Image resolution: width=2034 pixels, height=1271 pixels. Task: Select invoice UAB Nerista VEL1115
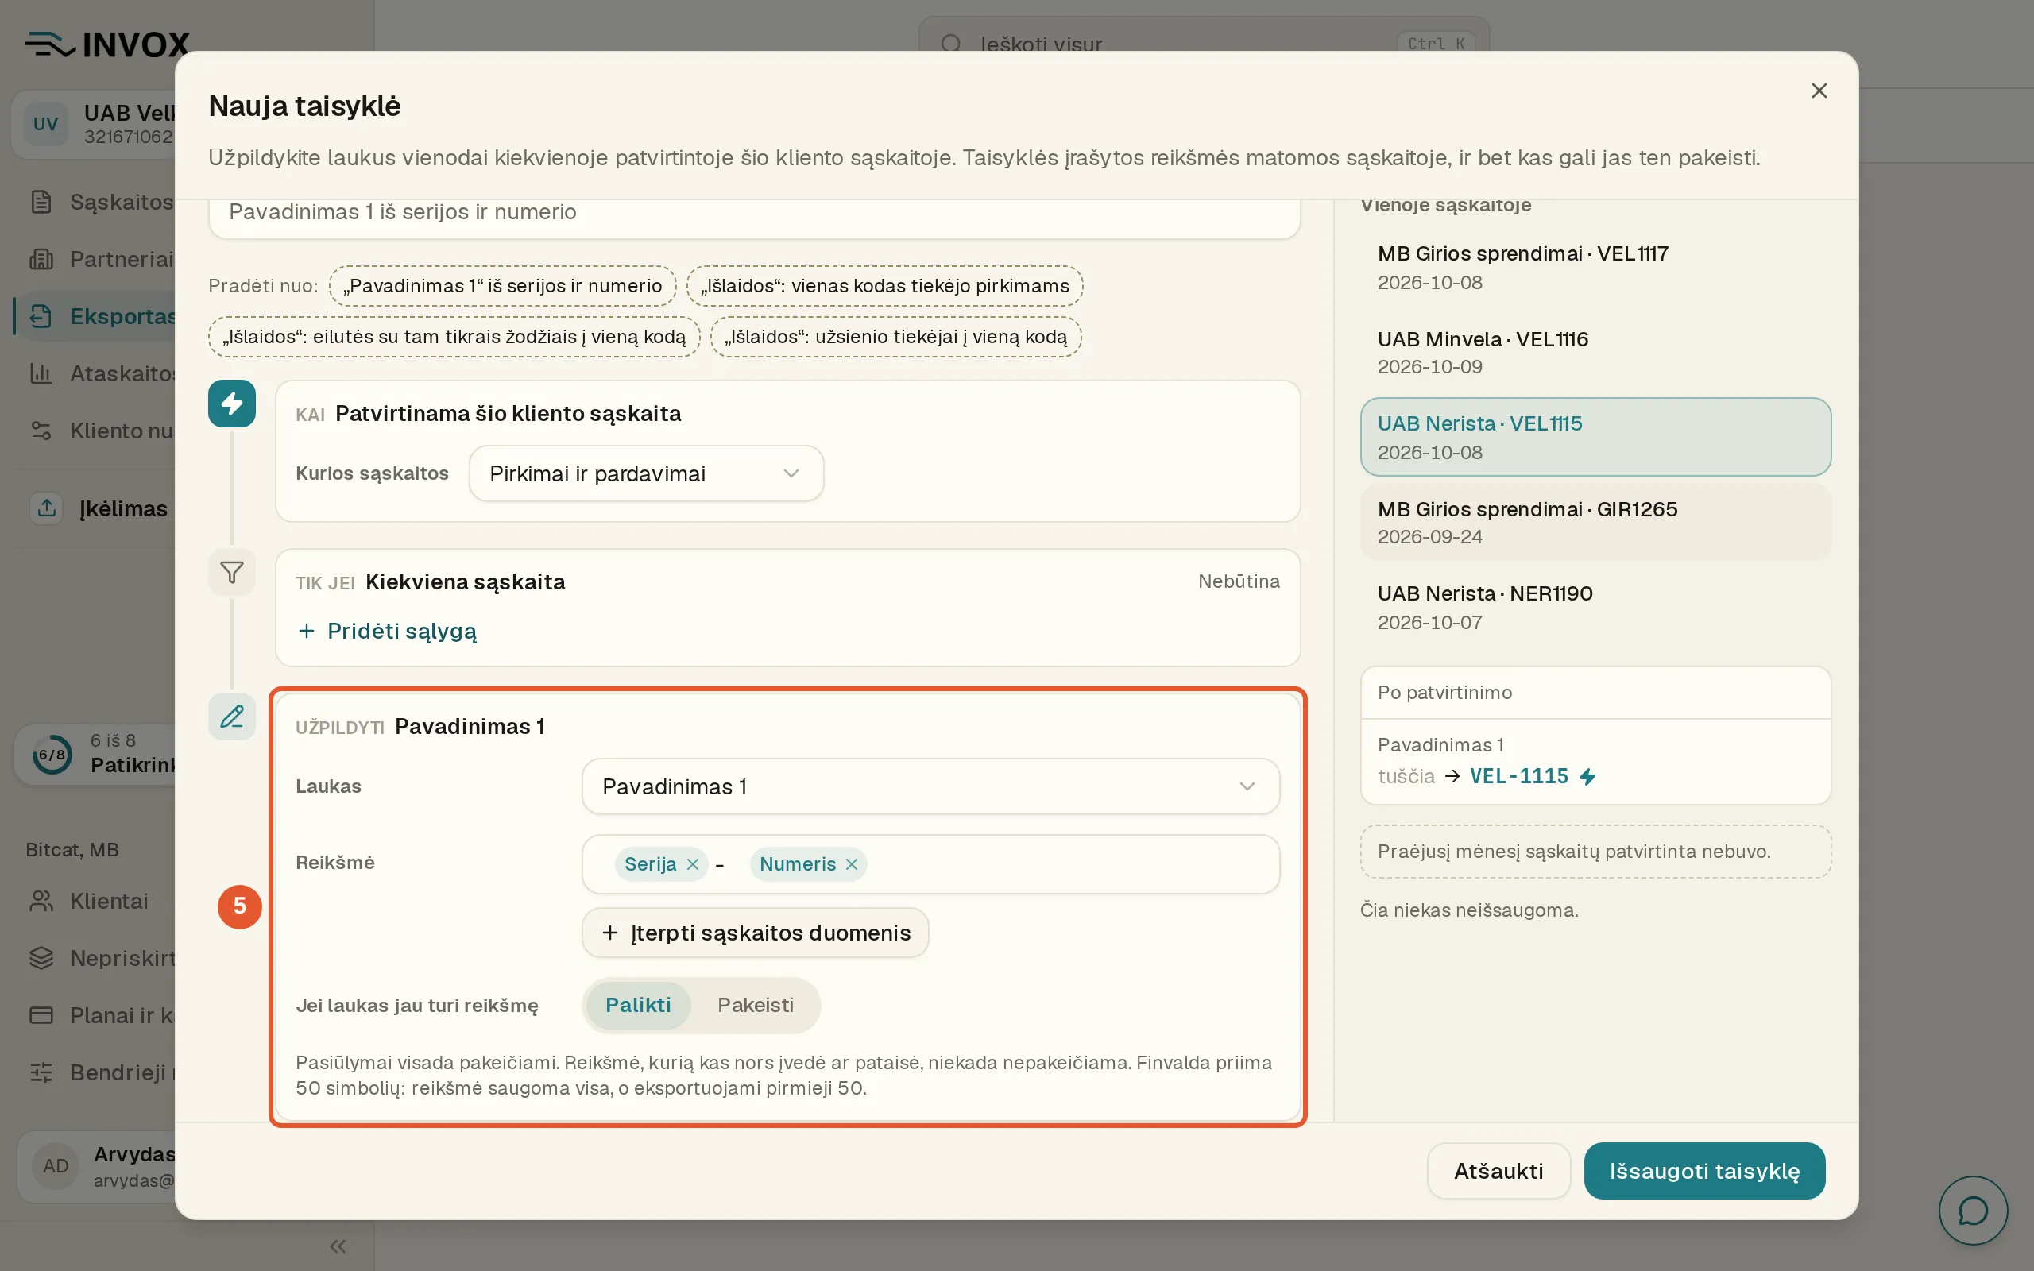point(1595,437)
